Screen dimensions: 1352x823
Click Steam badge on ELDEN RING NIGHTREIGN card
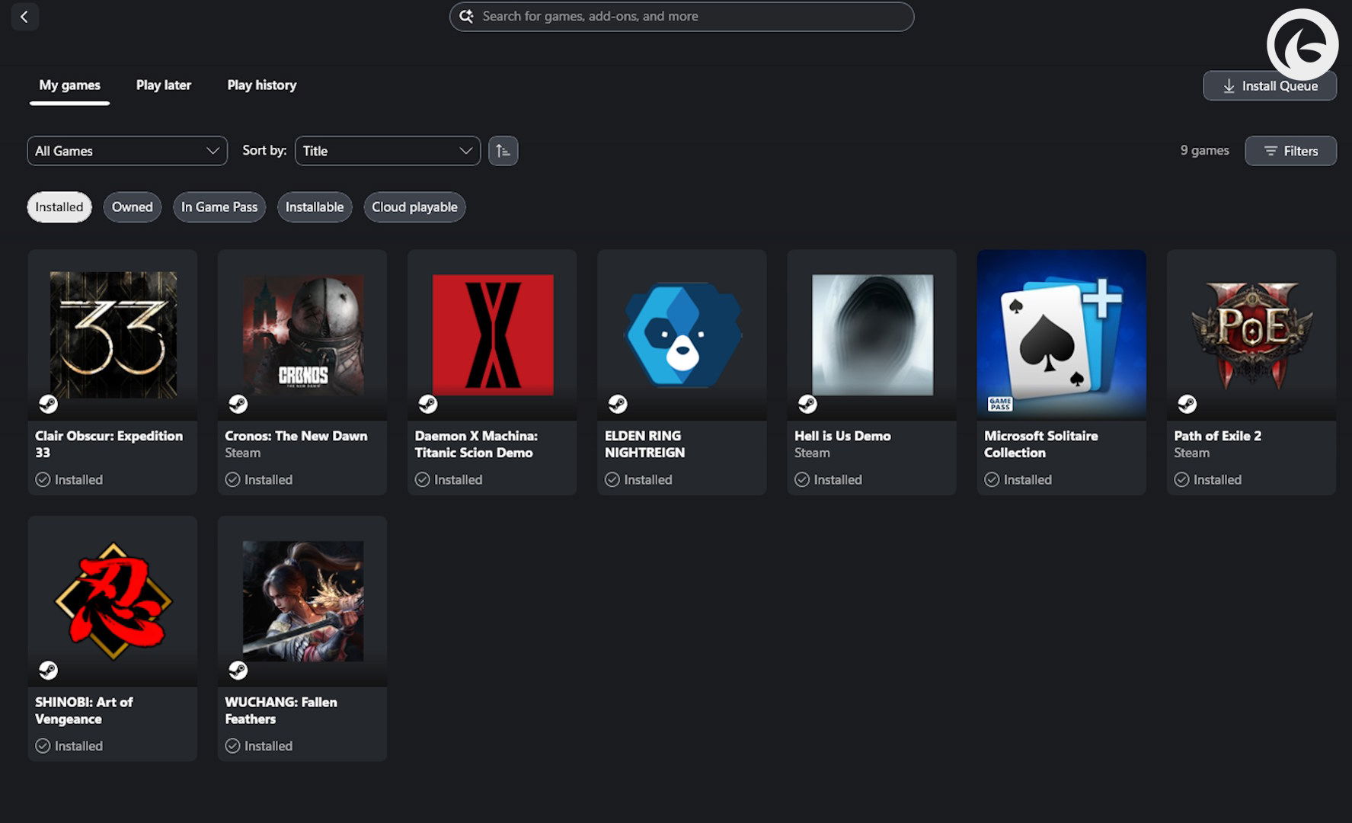pyautogui.click(x=618, y=404)
